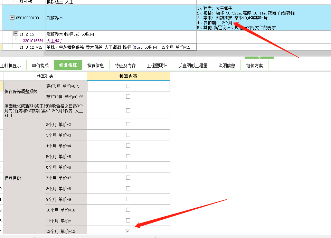Select the 栽植乔木 item name cell
This screenshot has height=238, width=331.
121,18
